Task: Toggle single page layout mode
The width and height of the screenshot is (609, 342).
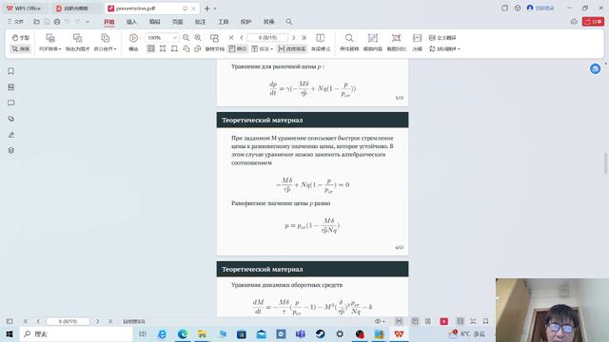Action: (x=238, y=48)
